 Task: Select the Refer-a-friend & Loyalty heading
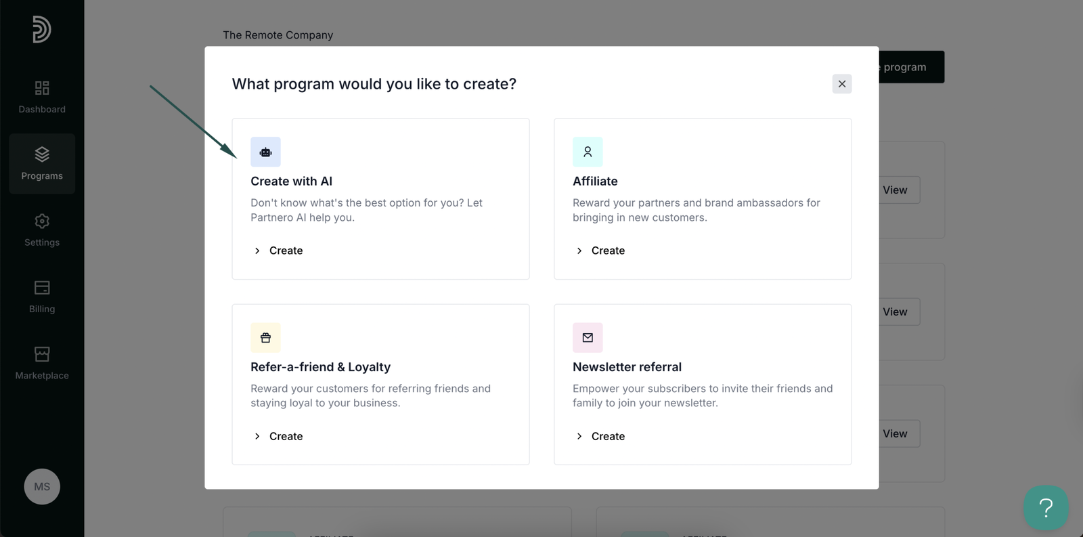(320, 367)
